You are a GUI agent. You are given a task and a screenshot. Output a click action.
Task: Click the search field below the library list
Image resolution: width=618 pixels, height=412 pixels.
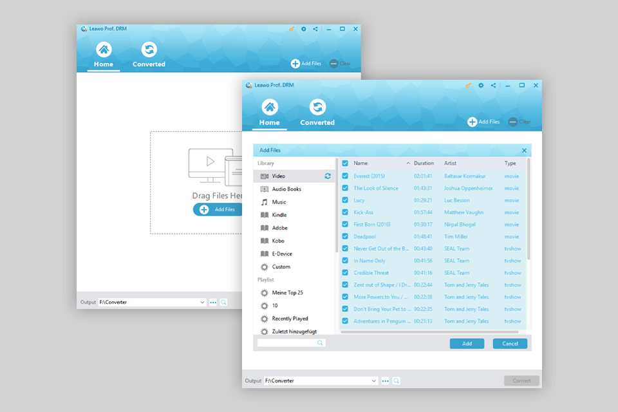288,343
